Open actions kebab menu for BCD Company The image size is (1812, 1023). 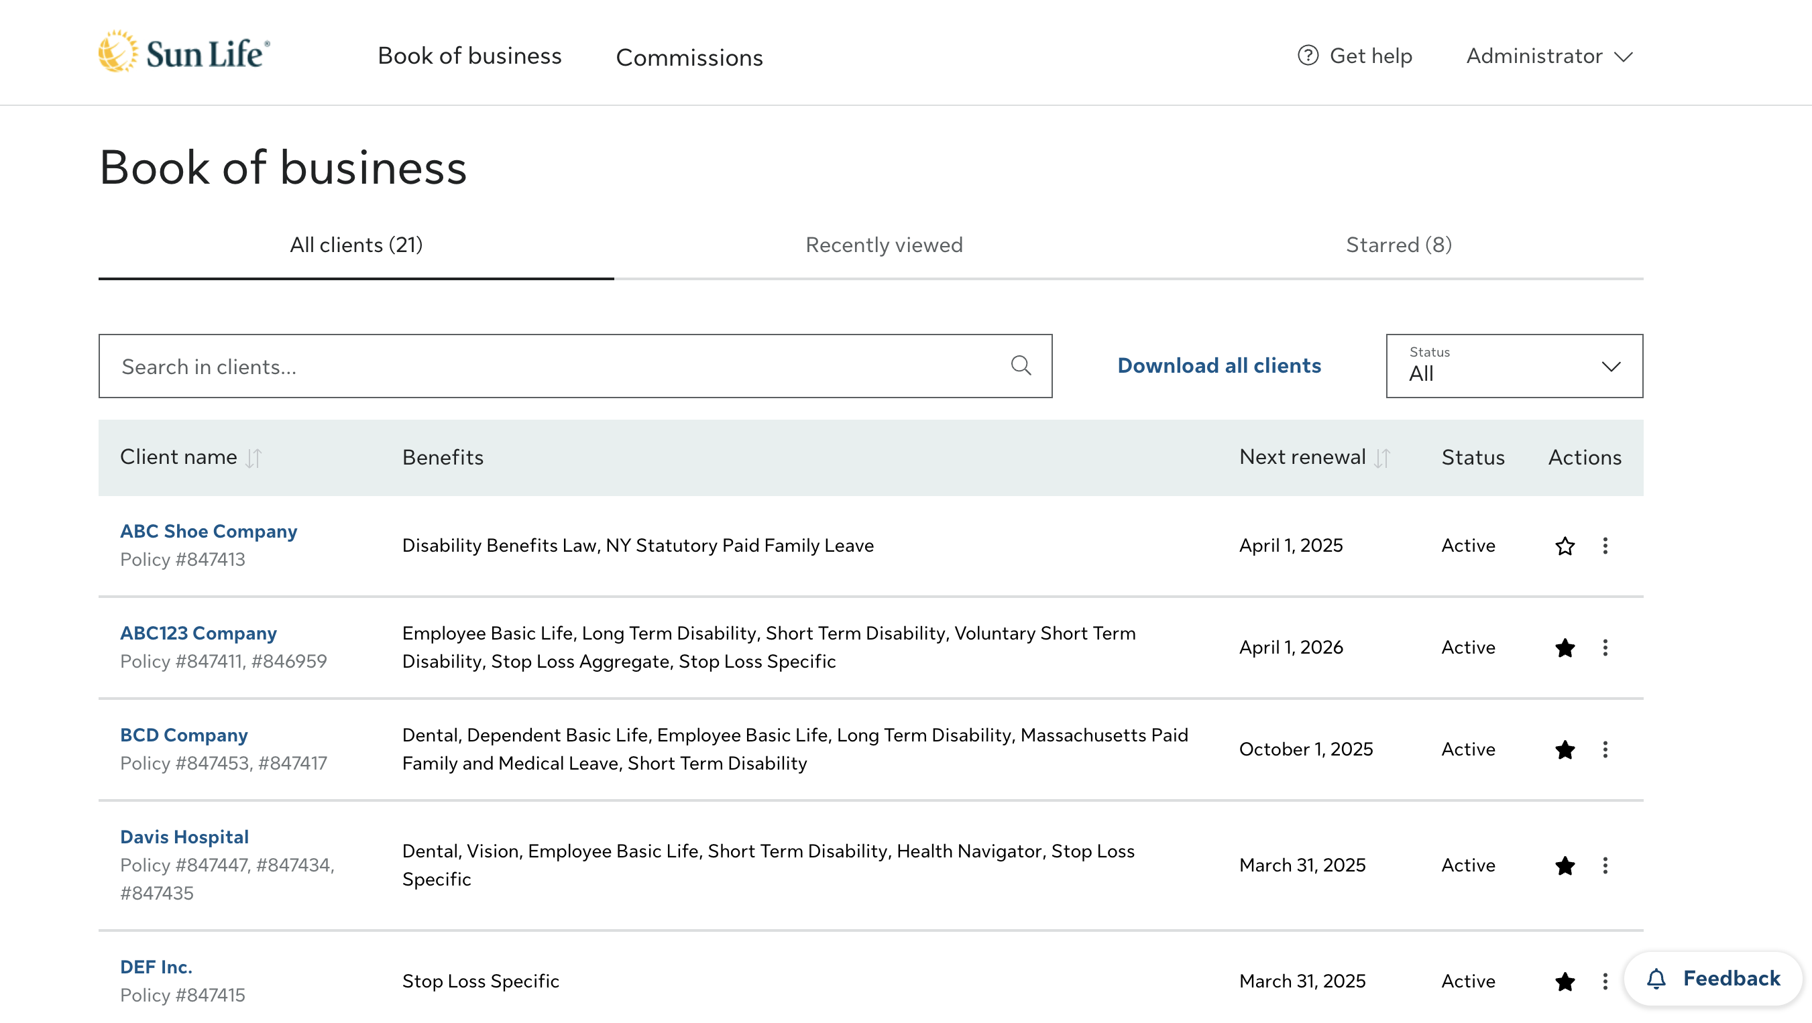tap(1605, 749)
